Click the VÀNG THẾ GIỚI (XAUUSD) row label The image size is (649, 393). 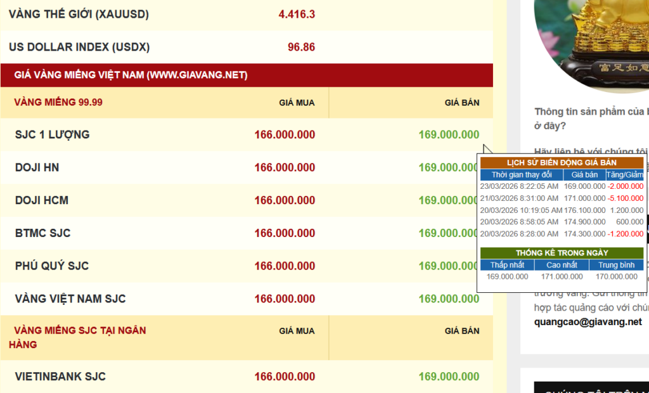tap(79, 14)
